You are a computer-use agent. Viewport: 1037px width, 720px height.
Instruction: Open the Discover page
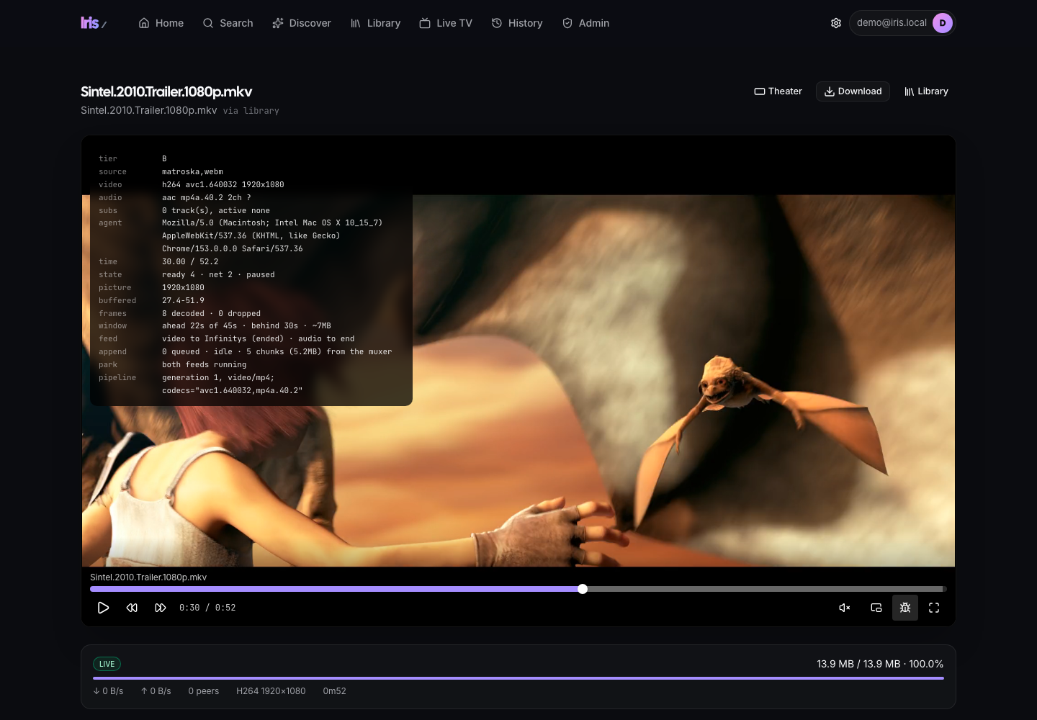tap(302, 23)
